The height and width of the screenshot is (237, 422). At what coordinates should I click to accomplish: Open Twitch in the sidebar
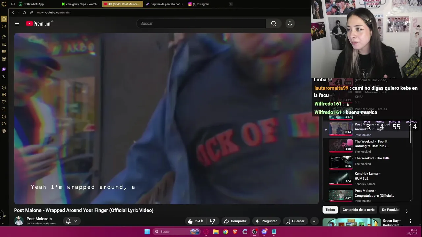4,69
